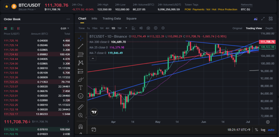Viewport: 279px width, 137px height.
Task: Collapse the indicator legend chevron
Action: 93,58
